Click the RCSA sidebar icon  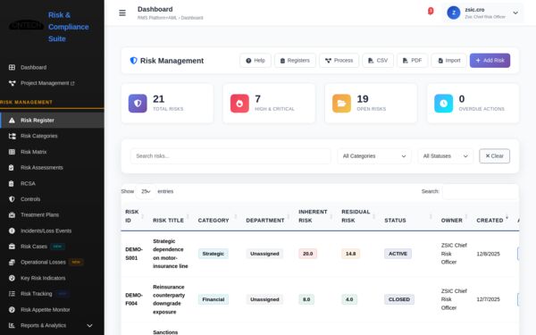click(12, 183)
